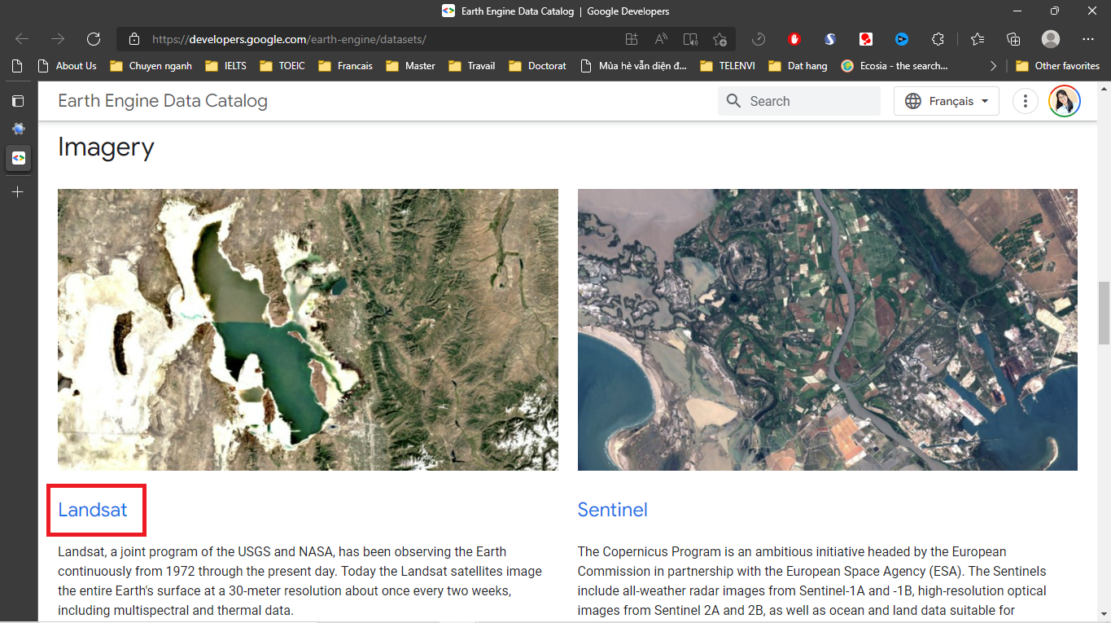Open the Google account avatar
The height and width of the screenshot is (623, 1111).
pos(1065,101)
